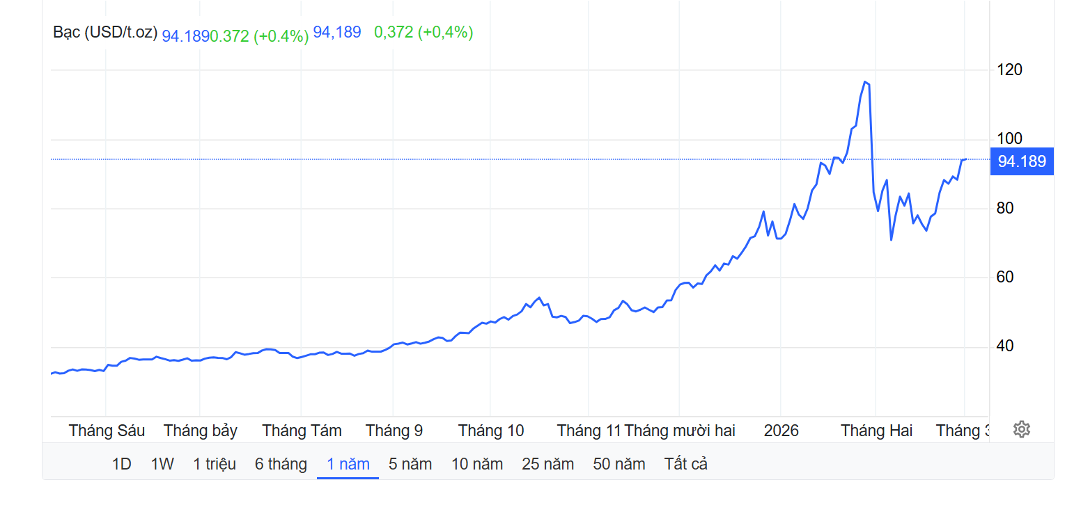Click the "Bạc (USD/t.oz)" chart title
1081x505 pixels.
point(105,33)
